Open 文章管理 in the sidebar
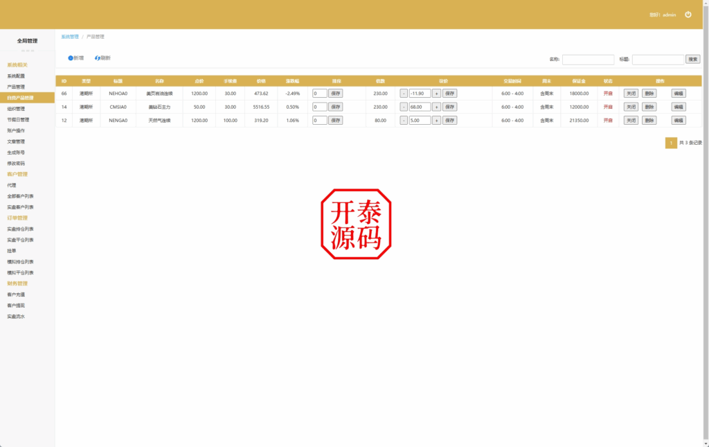The image size is (709, 447). click(16, 141)
